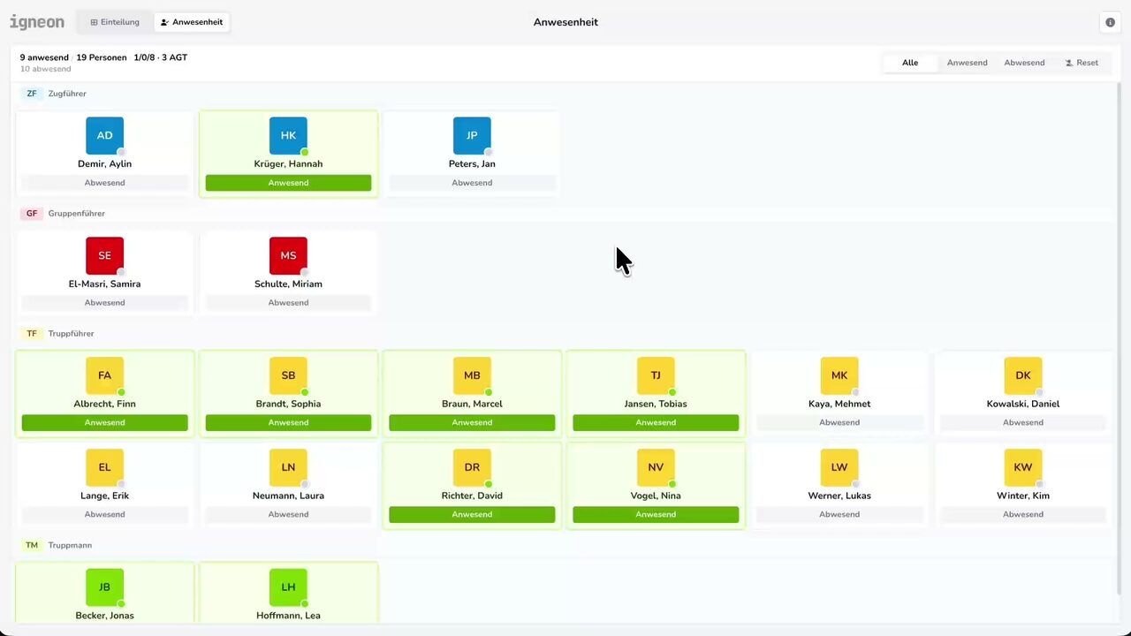Open the info icon in top-right corner
The image size is (1131, 636).
coord(1110,22)
